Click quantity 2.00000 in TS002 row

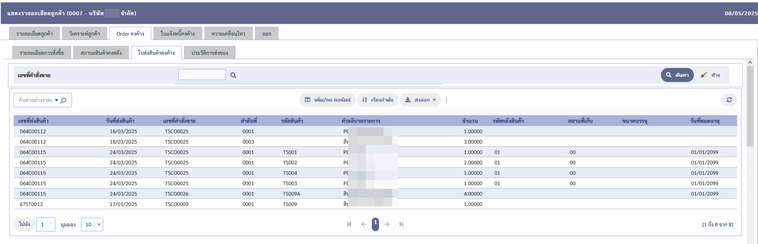click(473, 162)
